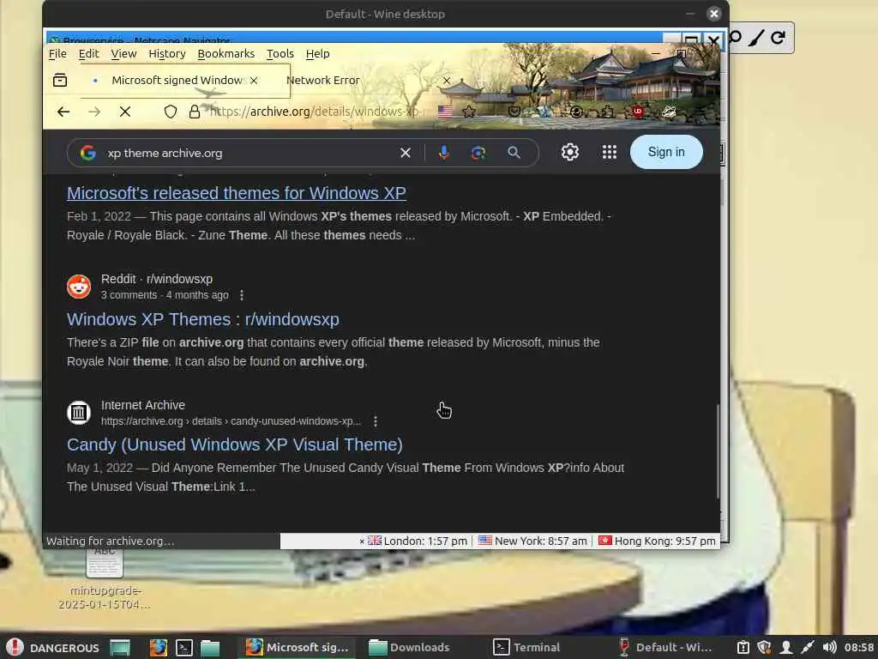Screen dimensions: 878x659
Task: Click the Internet Archive source label
Action: [x=143, y=405]
